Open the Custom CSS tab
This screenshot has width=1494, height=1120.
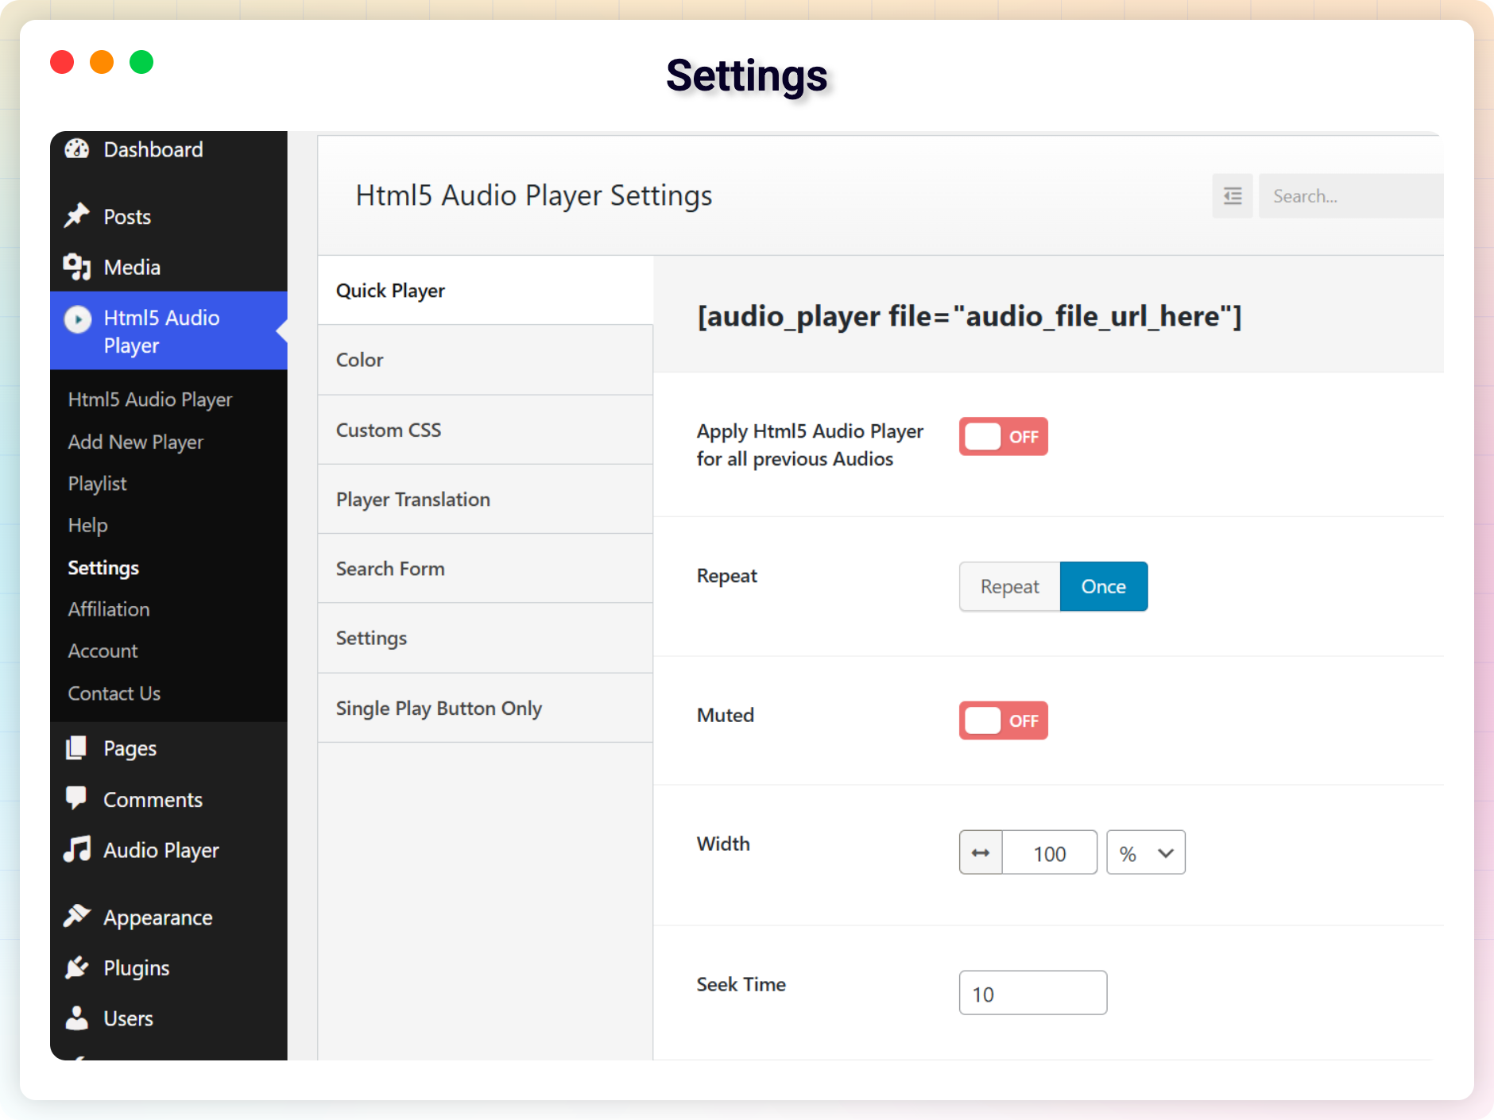click(486, 430)
